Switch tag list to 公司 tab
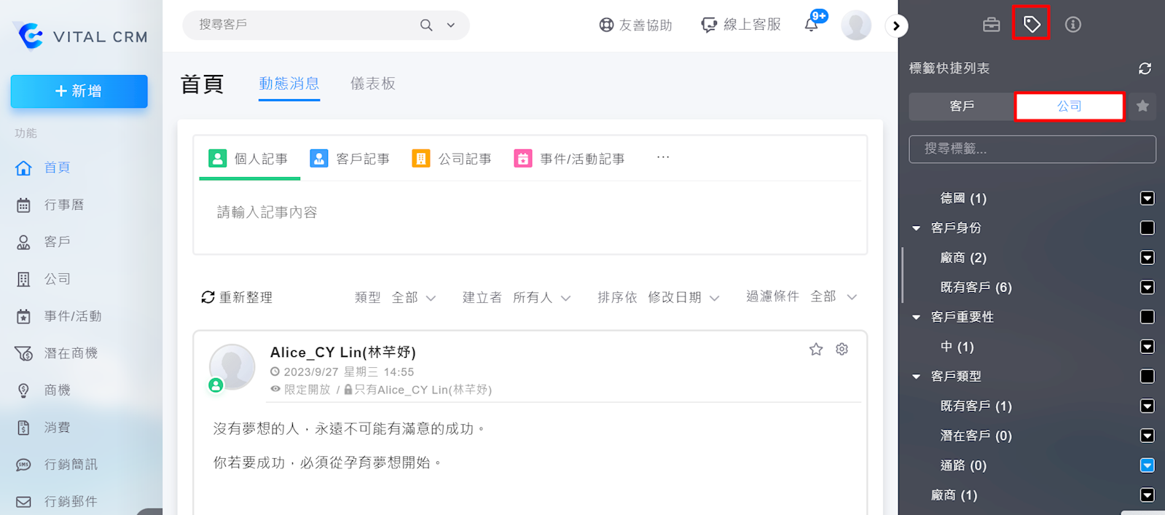Image resolution: width=1165 pixels, height=515 pixels. click(x=1070, y=106)
